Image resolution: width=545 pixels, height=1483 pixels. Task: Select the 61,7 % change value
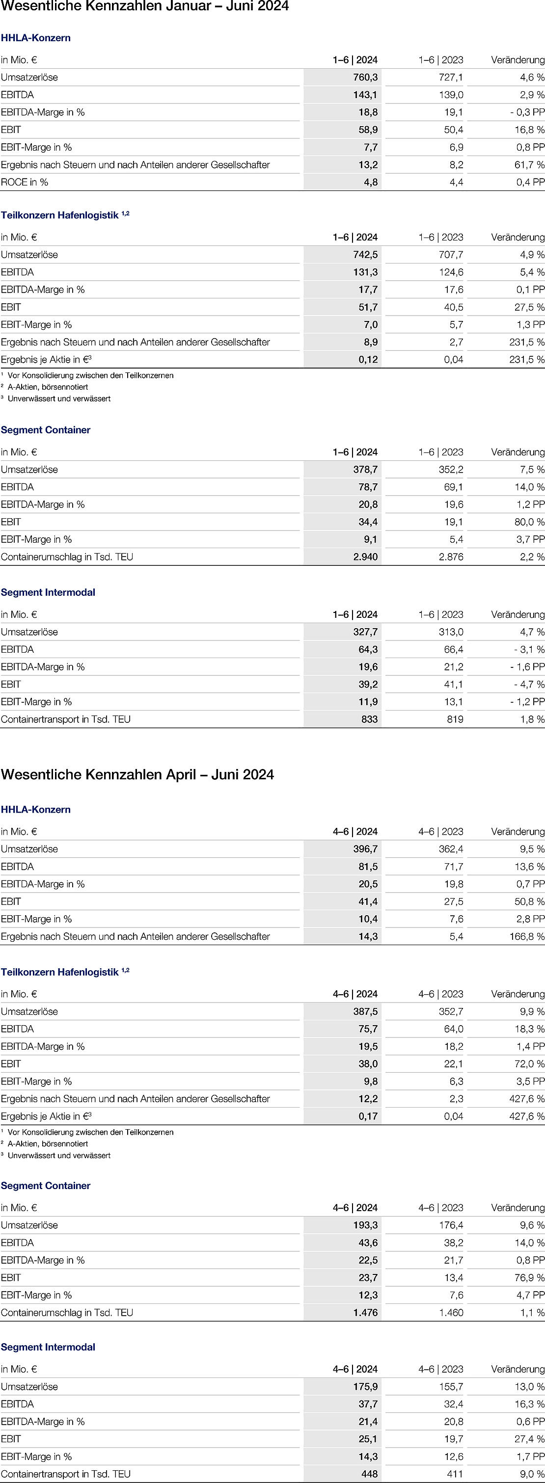[526, 165]
